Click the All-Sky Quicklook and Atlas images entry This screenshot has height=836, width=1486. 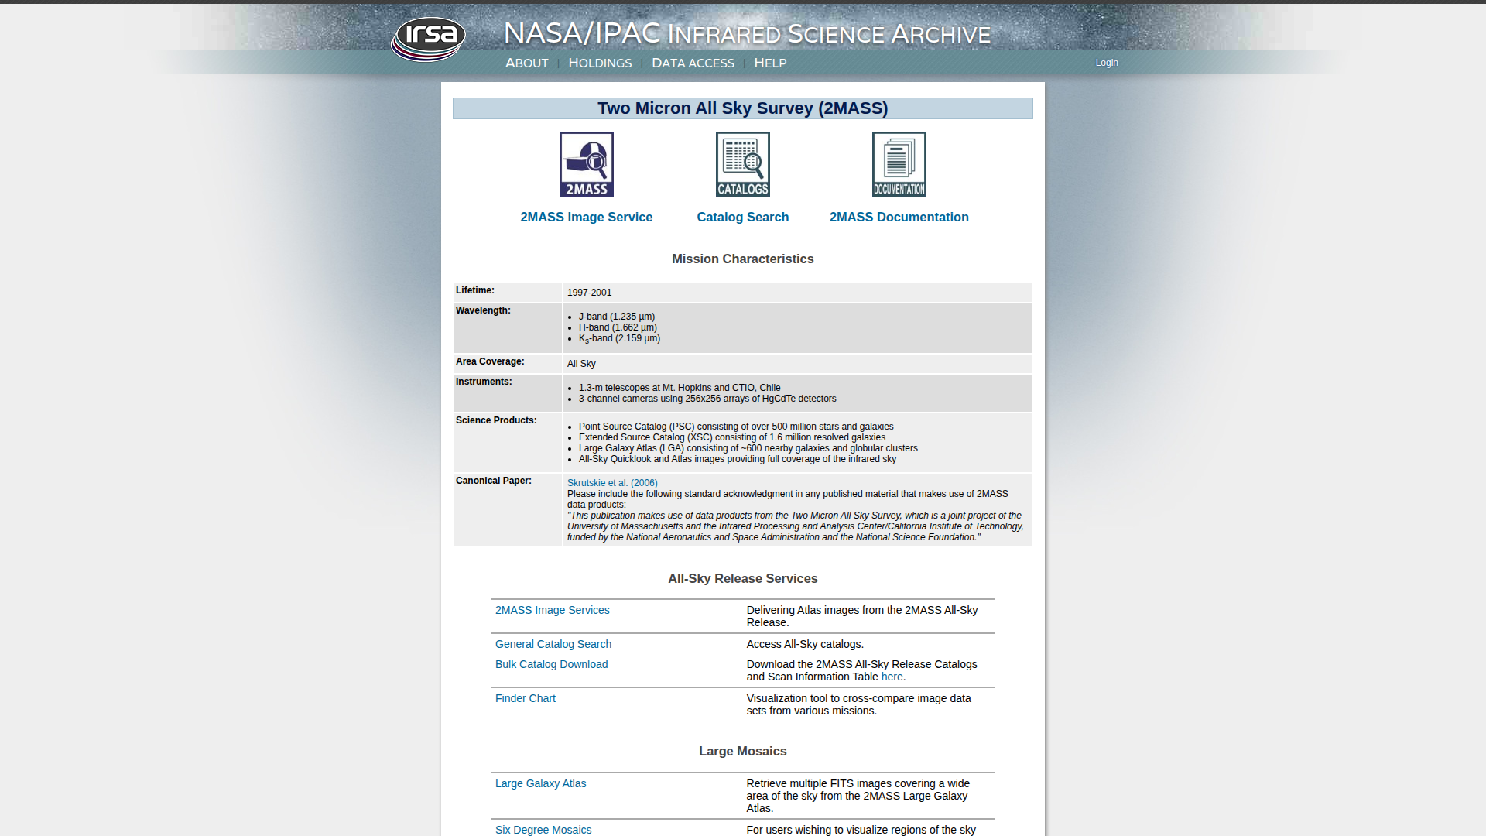738,459
